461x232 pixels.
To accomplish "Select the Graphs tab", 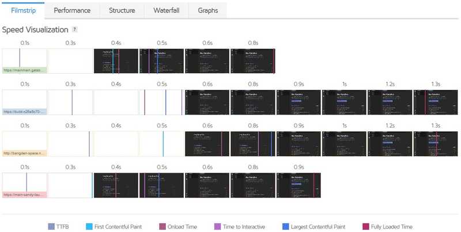I will pyautogui.click(x=208, y=10).
